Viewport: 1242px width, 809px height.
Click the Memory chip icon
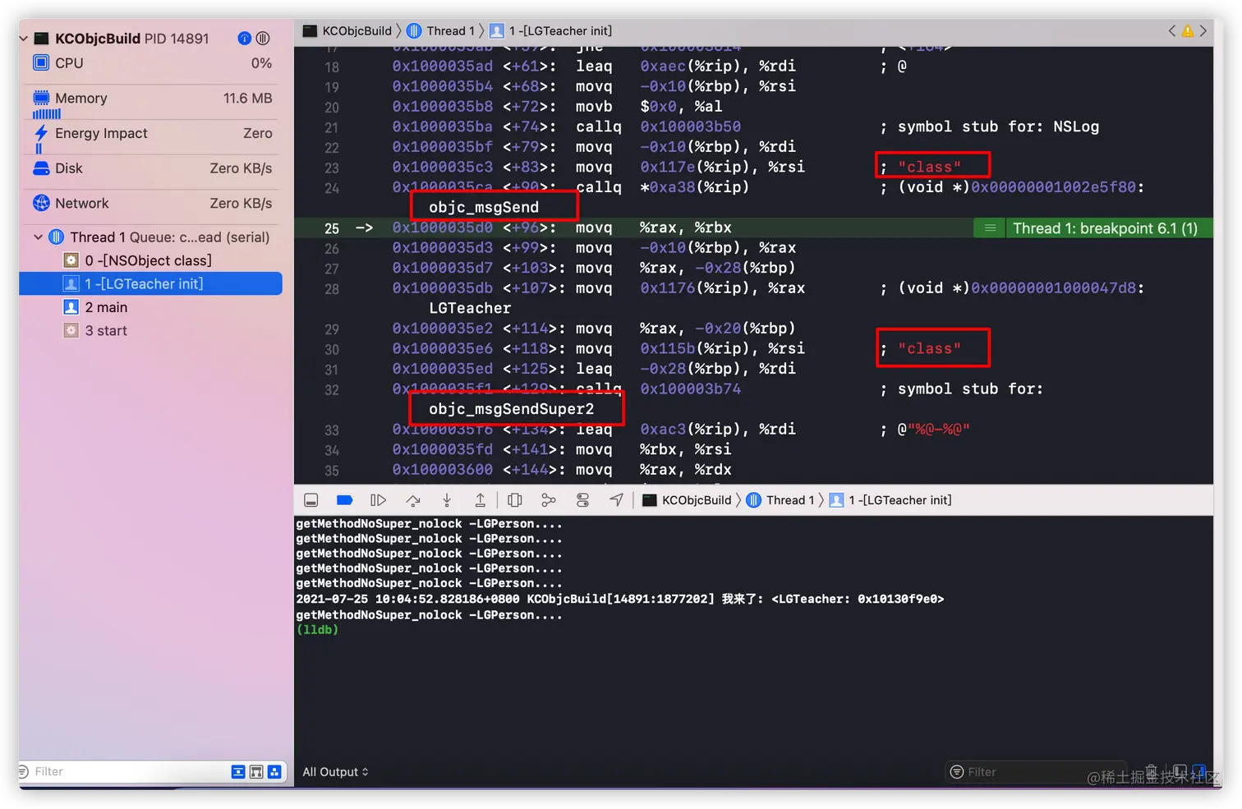(x=41, y=98)
